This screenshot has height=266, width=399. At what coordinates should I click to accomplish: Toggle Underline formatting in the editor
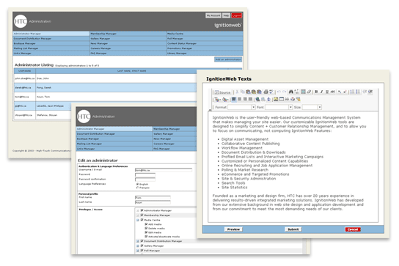coord(327,92)
